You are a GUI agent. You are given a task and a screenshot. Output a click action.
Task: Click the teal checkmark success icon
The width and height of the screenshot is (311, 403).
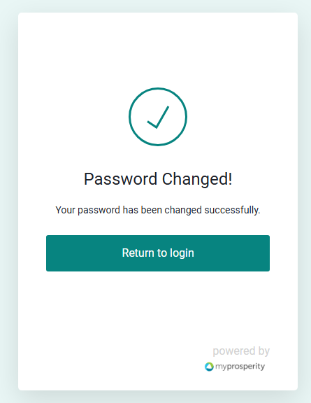click(158, 117)
